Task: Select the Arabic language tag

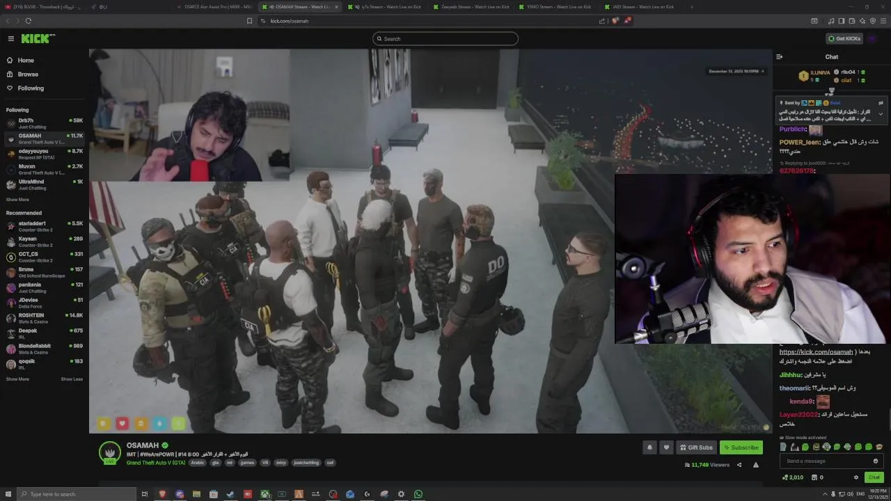Action: pos(198,463)
